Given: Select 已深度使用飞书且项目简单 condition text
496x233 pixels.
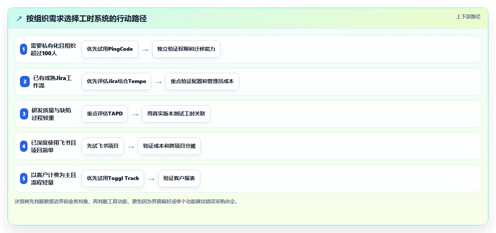Looking at the screenshot, I should click(53, 146).
